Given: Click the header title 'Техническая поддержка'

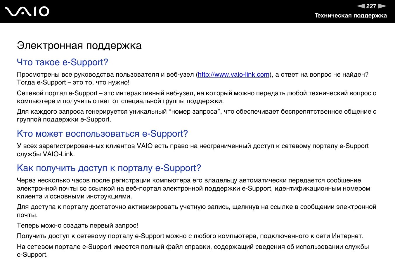Looking at the screenshot, I should tap(351, 16).
